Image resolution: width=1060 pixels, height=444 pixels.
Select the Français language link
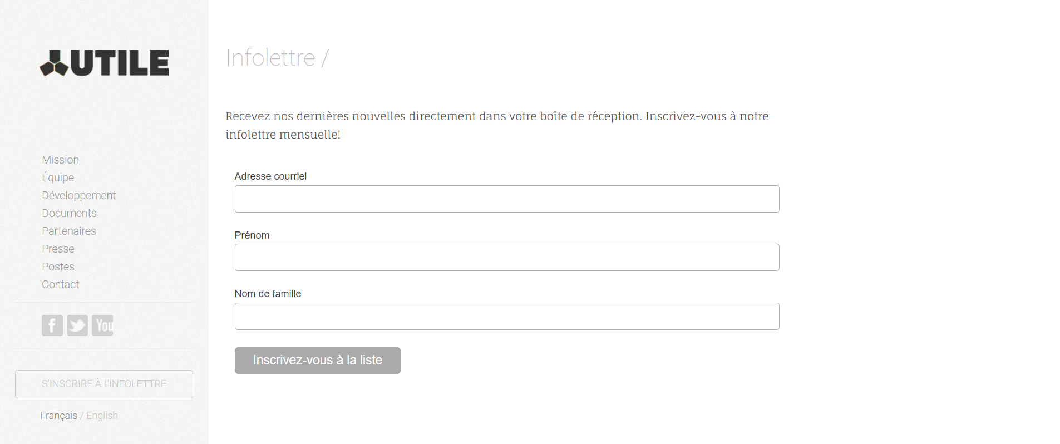coord(58,416)
